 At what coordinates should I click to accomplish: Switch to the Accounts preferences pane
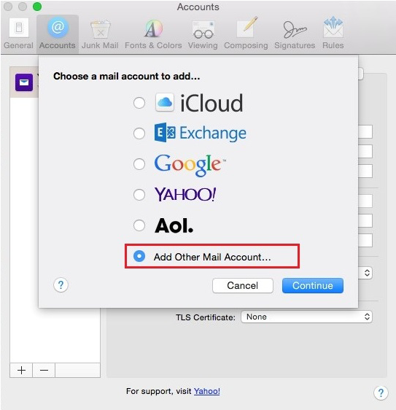58,34
